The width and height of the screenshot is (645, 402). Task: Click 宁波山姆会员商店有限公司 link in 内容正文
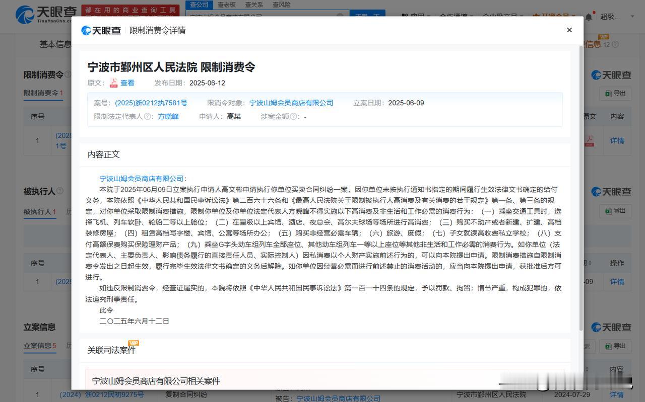(142, 179)
